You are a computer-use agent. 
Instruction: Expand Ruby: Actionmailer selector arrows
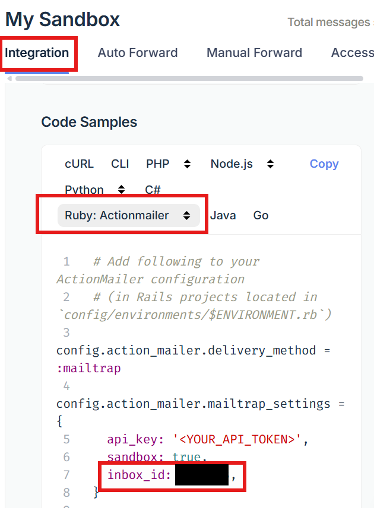click(186, 215)
